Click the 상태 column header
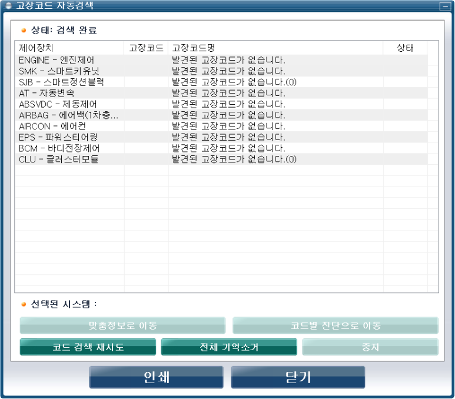455x399 pixels. pyautogui.click(x=405, y=48)
